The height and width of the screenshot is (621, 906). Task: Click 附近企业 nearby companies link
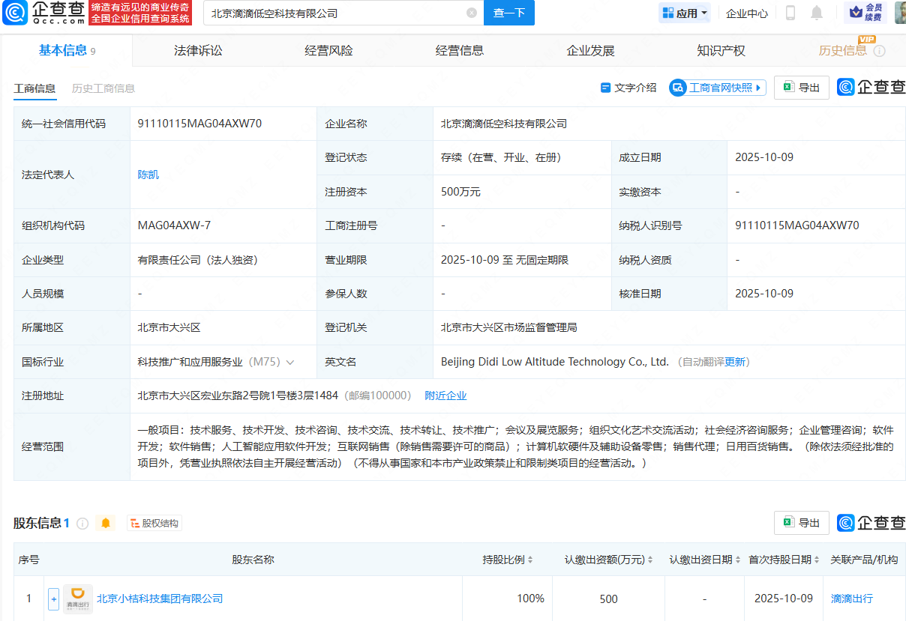point(445,396)
